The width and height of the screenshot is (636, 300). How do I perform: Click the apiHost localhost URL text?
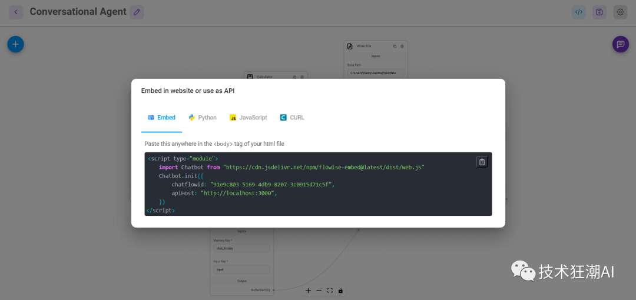[238, 193]
